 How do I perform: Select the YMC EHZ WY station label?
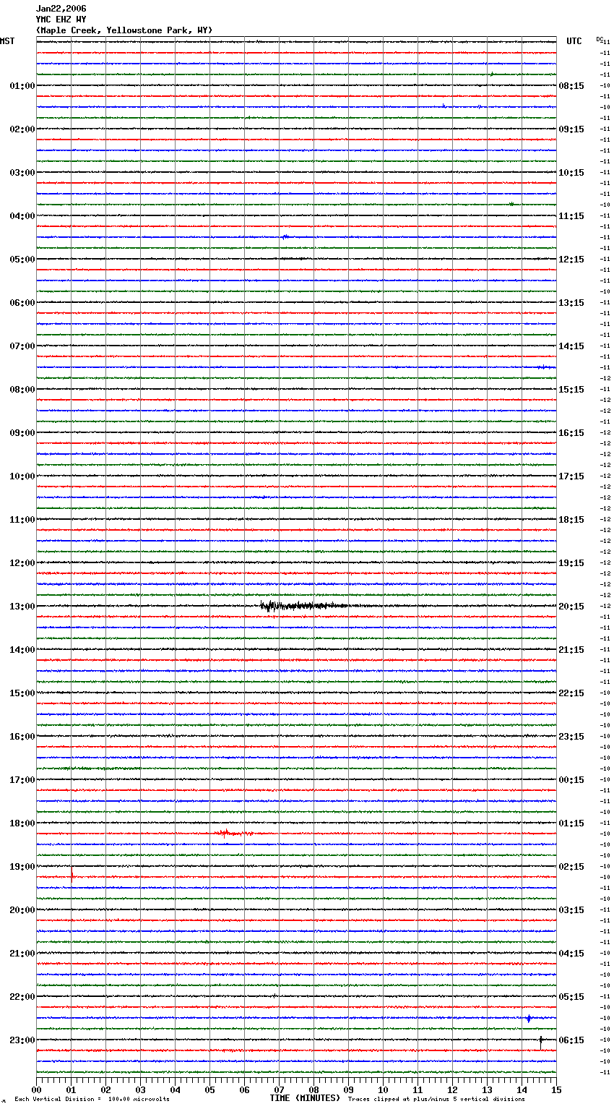61,20
